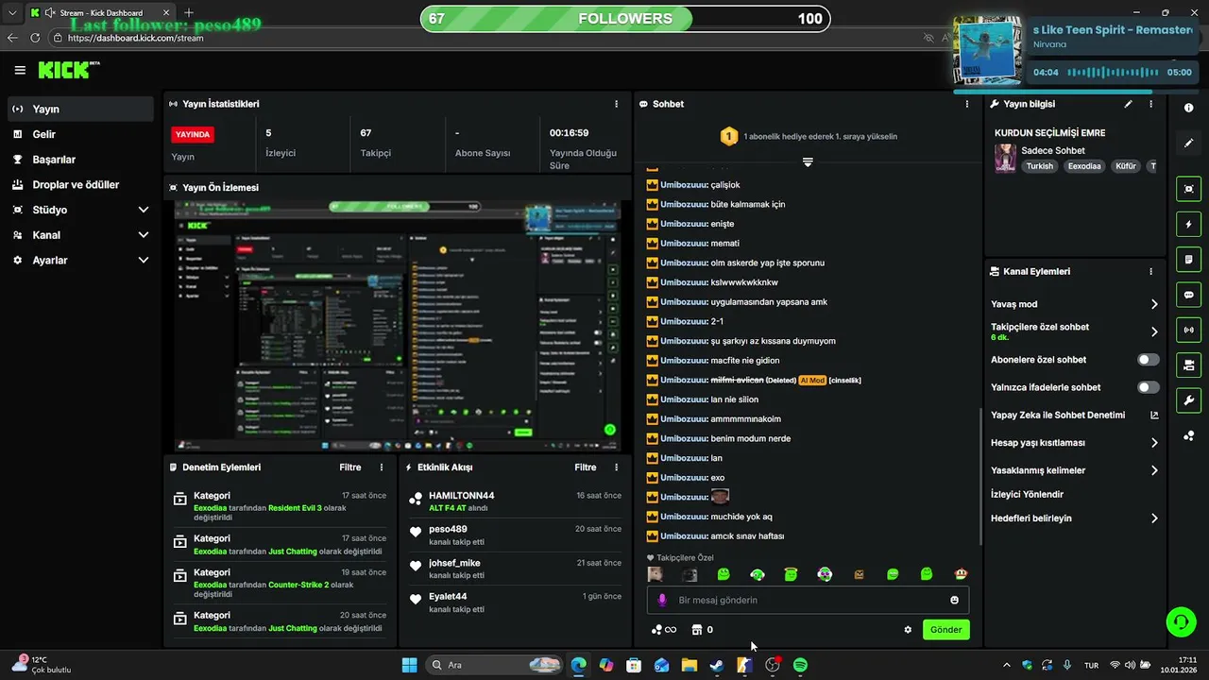Click the Turkish tag in stream info

[x=1039, y=166]
